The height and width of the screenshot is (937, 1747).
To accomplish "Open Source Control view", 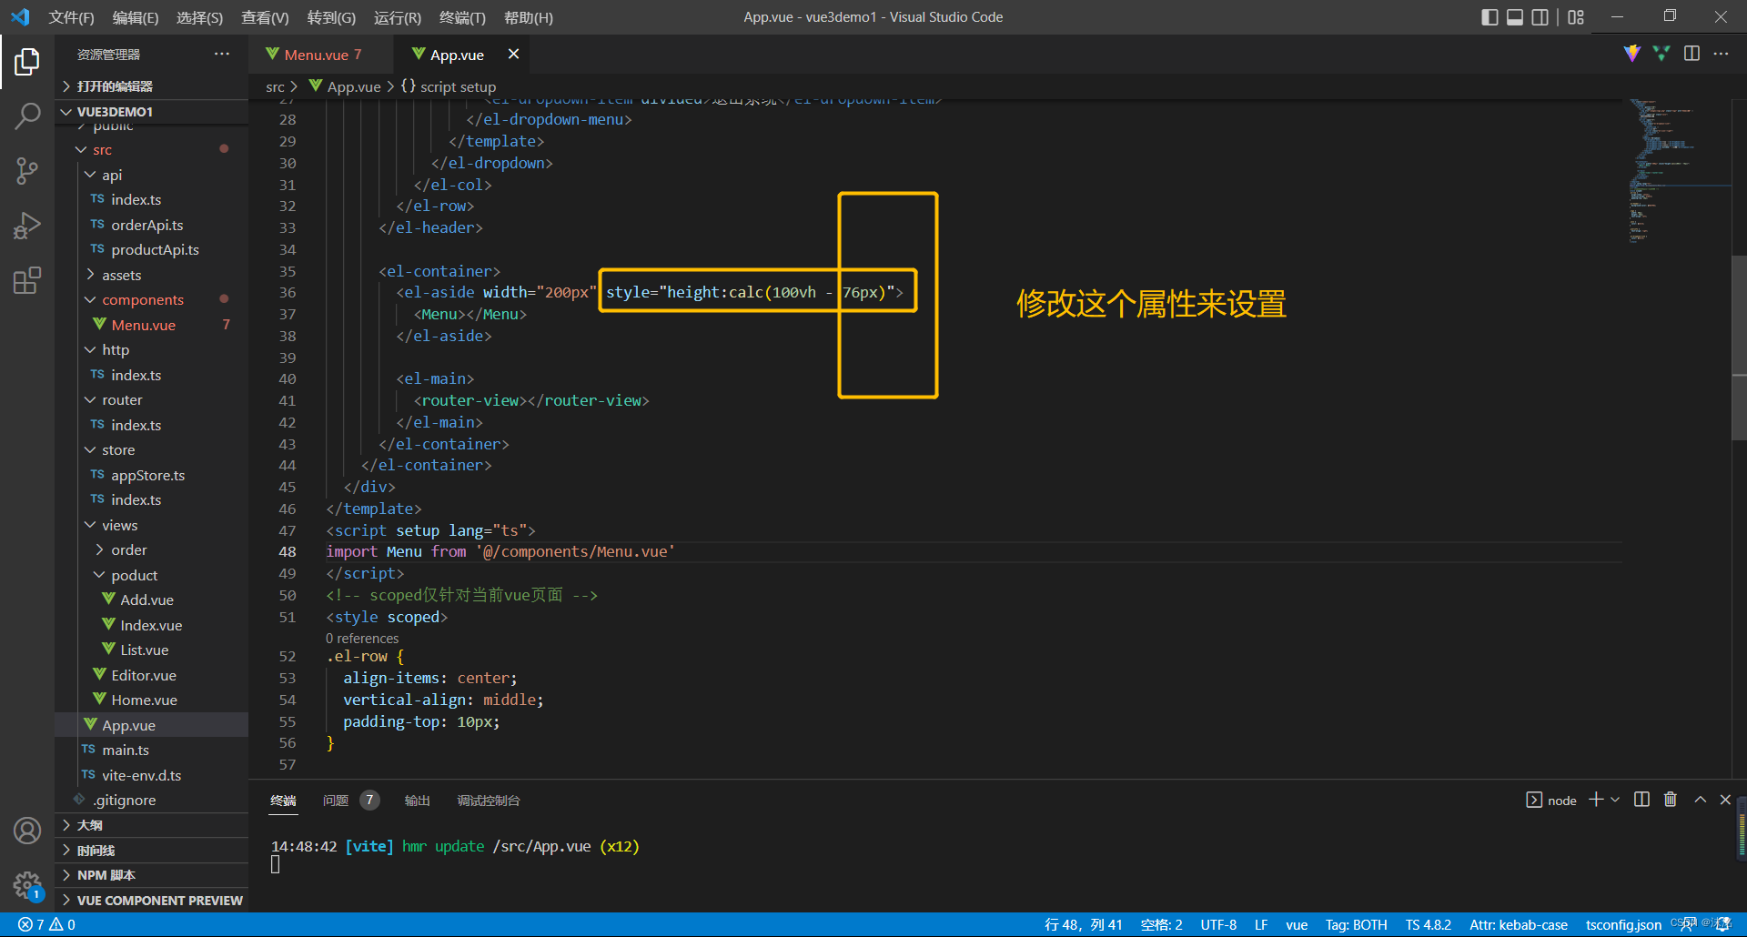I will [x=27, y=171].
